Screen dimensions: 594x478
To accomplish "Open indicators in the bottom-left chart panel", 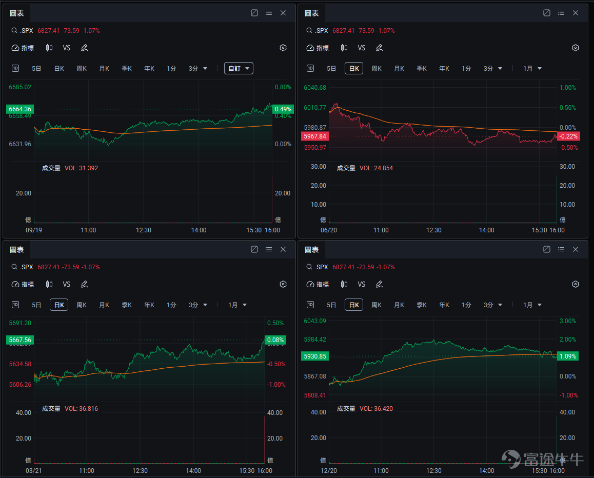I will 23,284.
